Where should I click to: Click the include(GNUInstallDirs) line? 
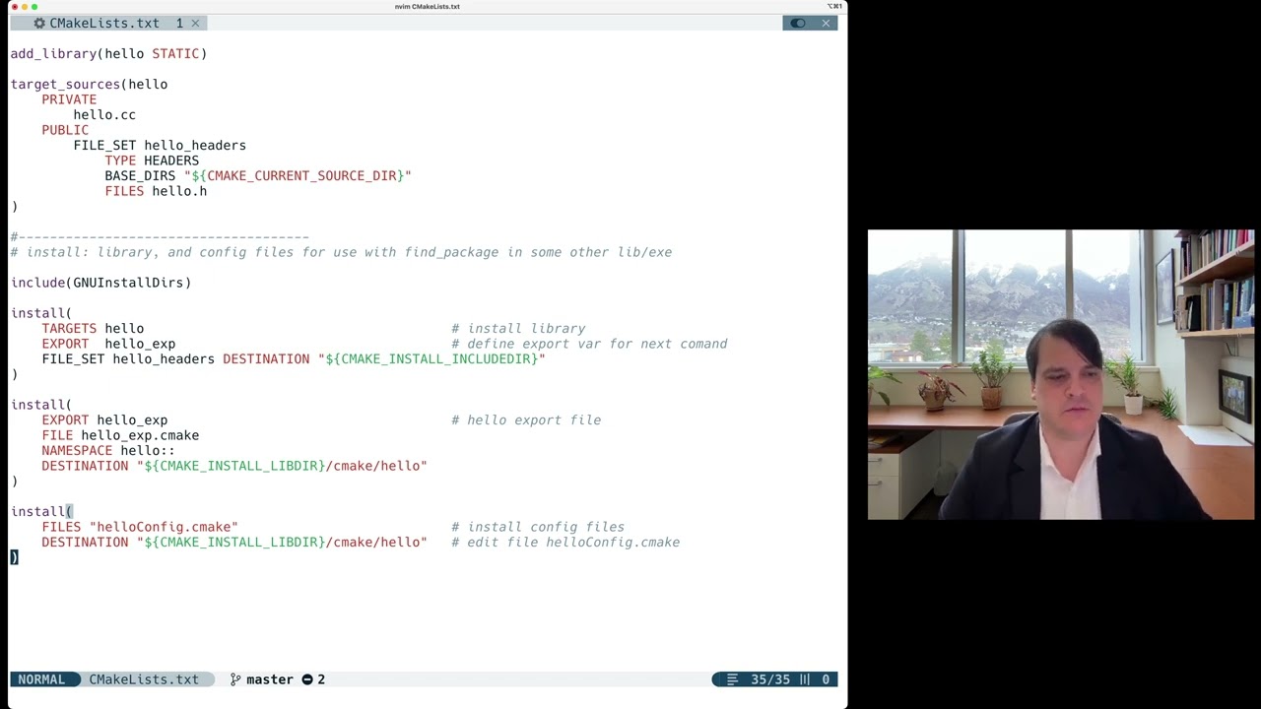100,283
